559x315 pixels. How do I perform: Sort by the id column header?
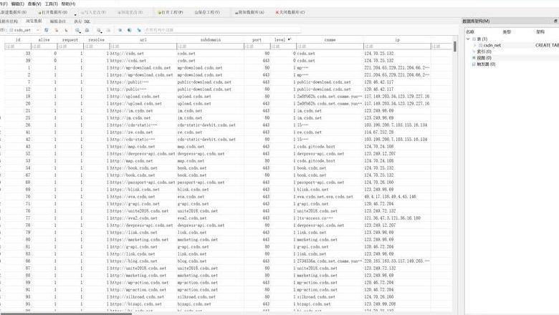[18, 40]
